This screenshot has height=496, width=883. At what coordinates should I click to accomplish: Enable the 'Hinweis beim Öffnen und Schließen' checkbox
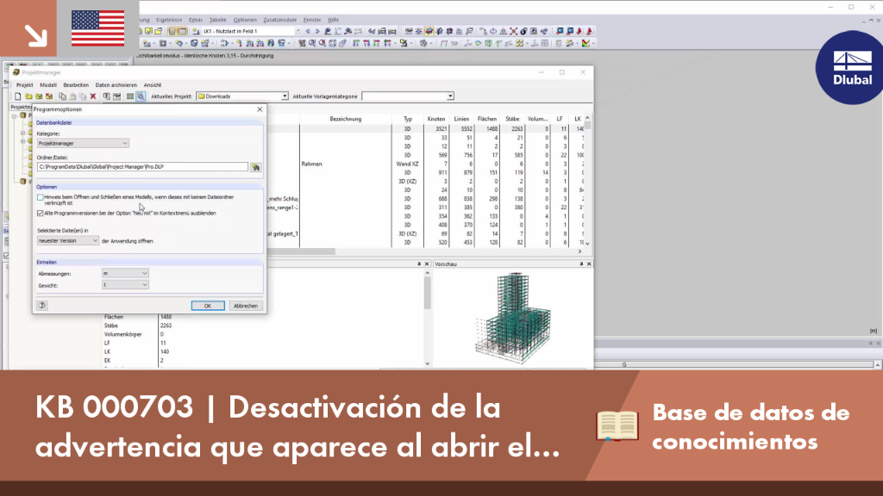tap(40, 197)
